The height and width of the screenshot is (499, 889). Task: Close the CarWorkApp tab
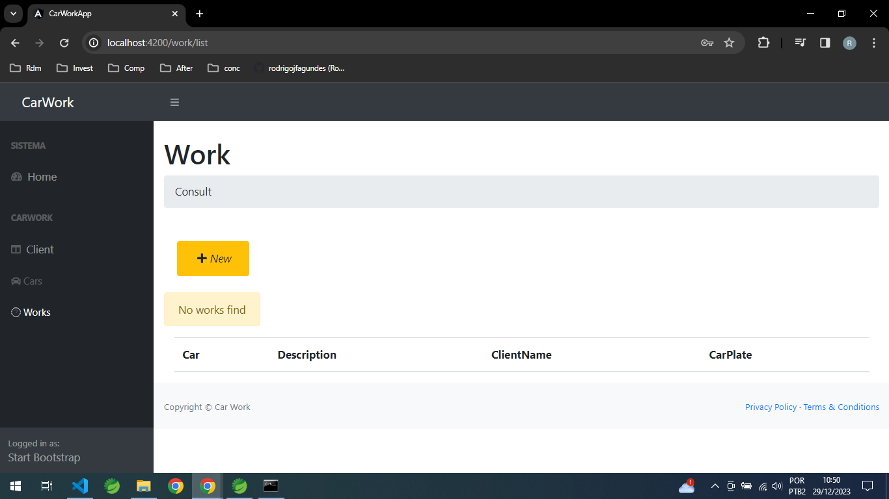(175, 14)
